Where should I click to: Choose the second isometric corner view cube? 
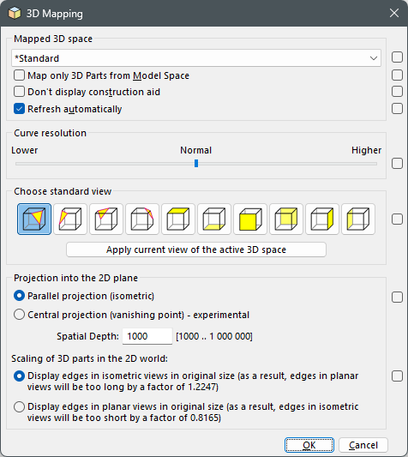[70, 219]
